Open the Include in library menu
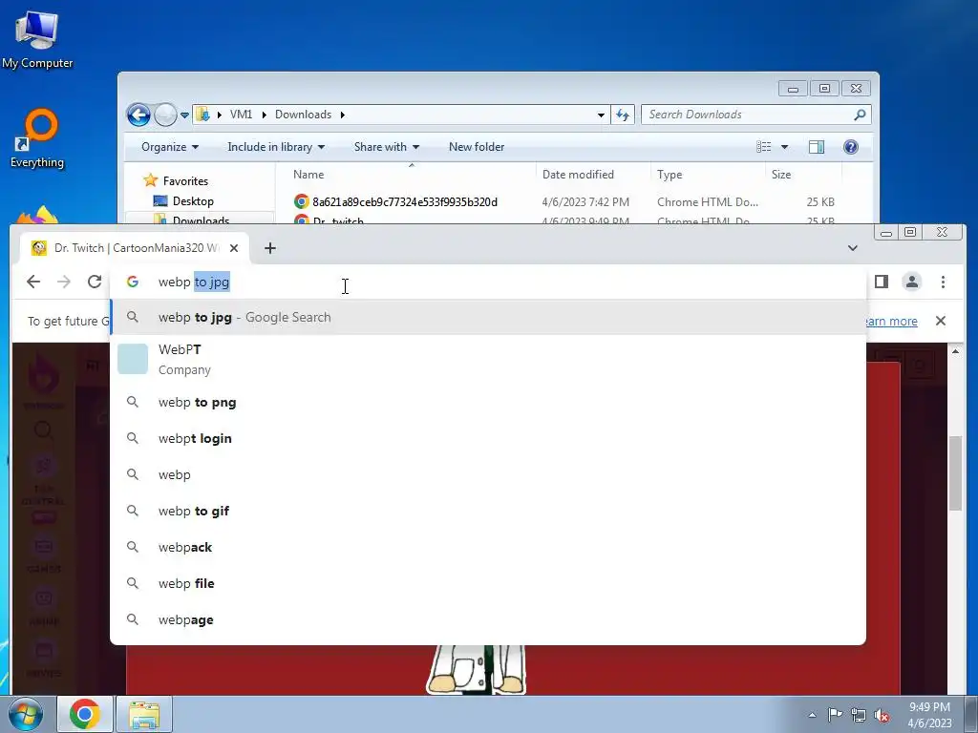The image size is (978, 733). coord(276,147)
